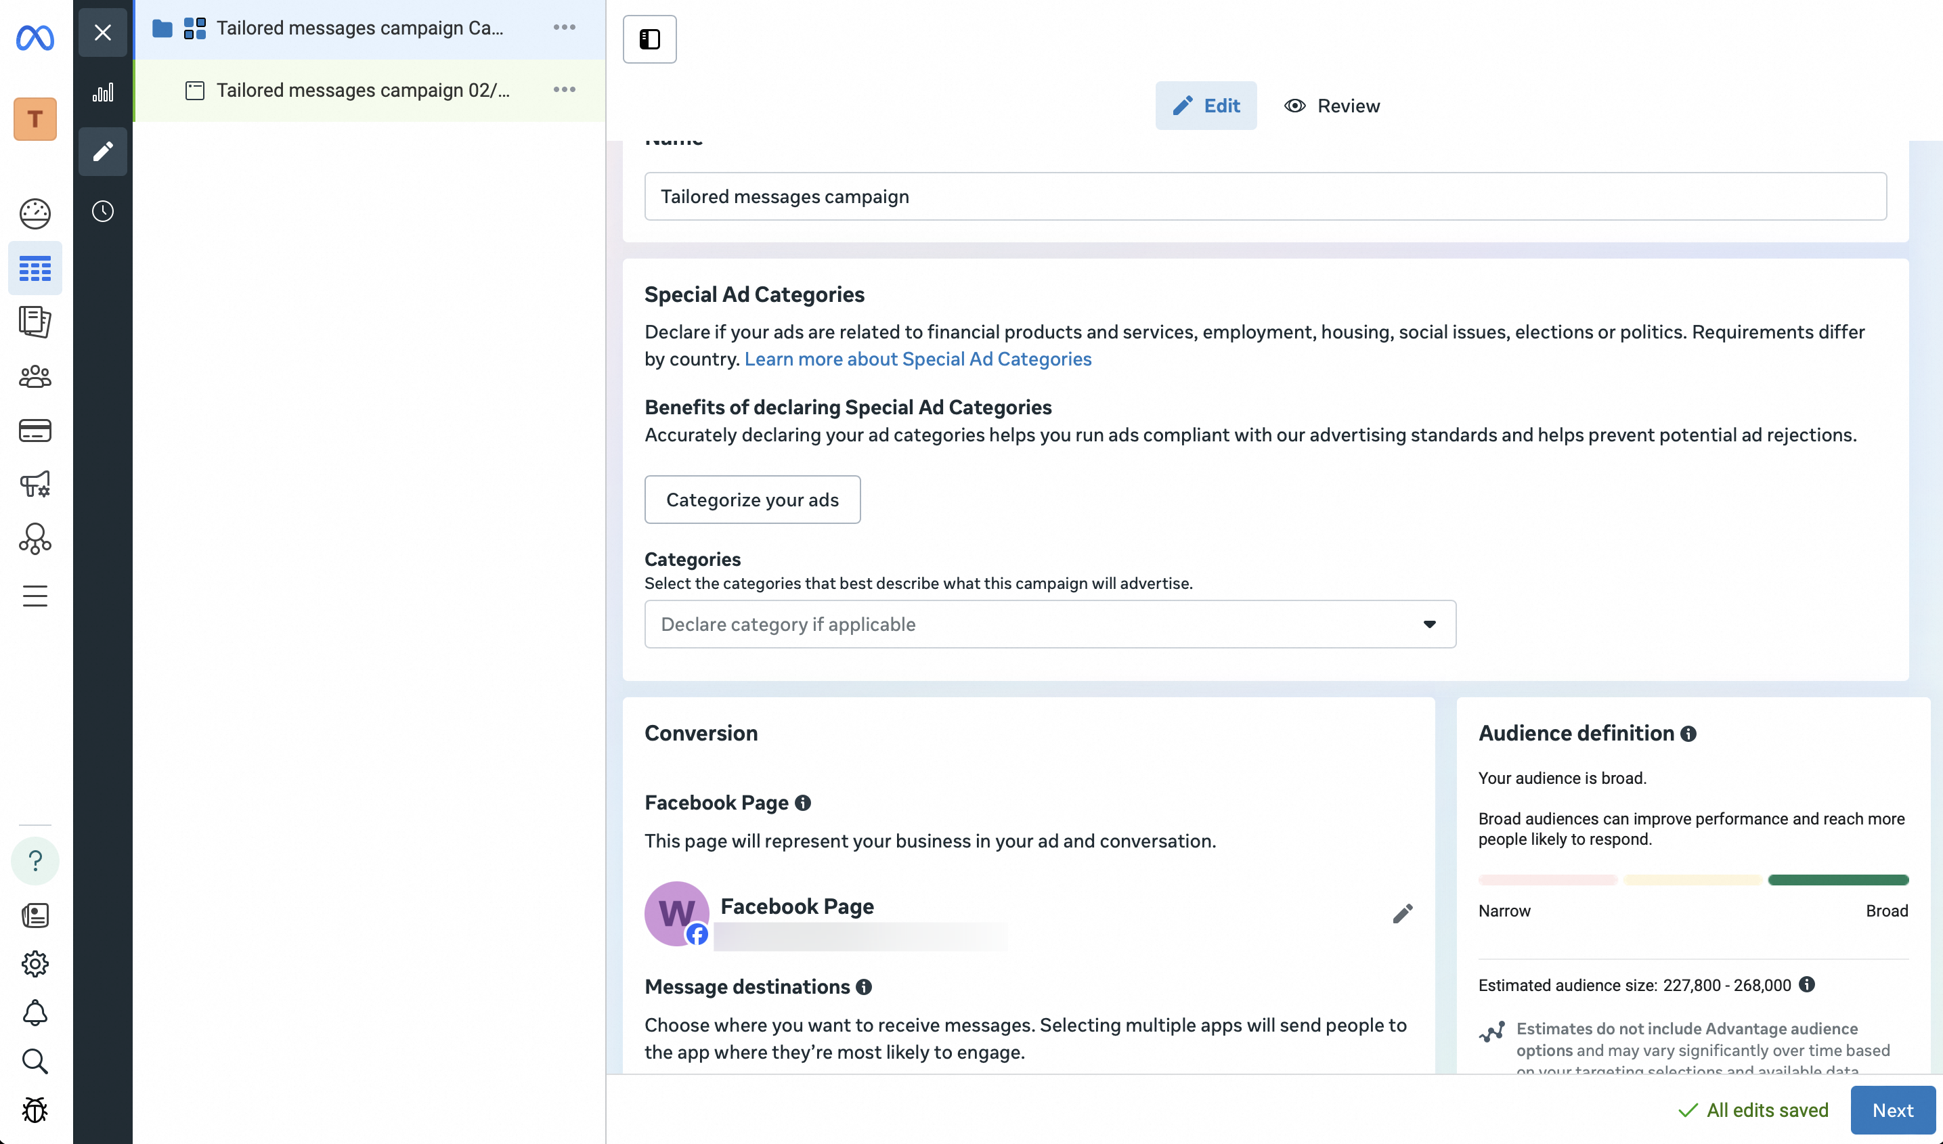This screenshot has height=1144, width=1943.
Task: Click the clock history icon
Action: (102, 211)
